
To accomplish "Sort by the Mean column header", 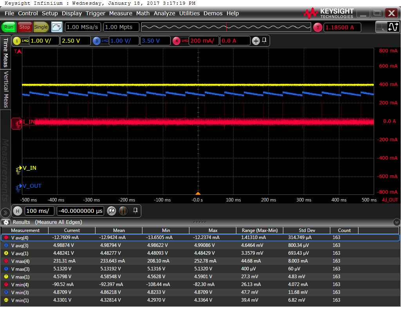I will 119,230.
